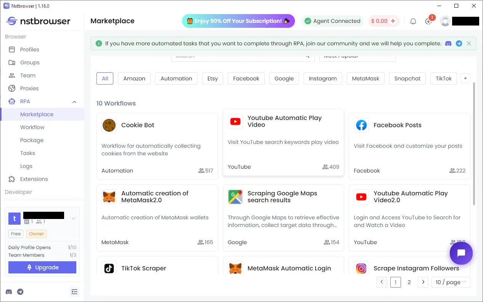This screenshot has width=483, height=302.
Task: Add balance with the plus icon
Action: 393,21
